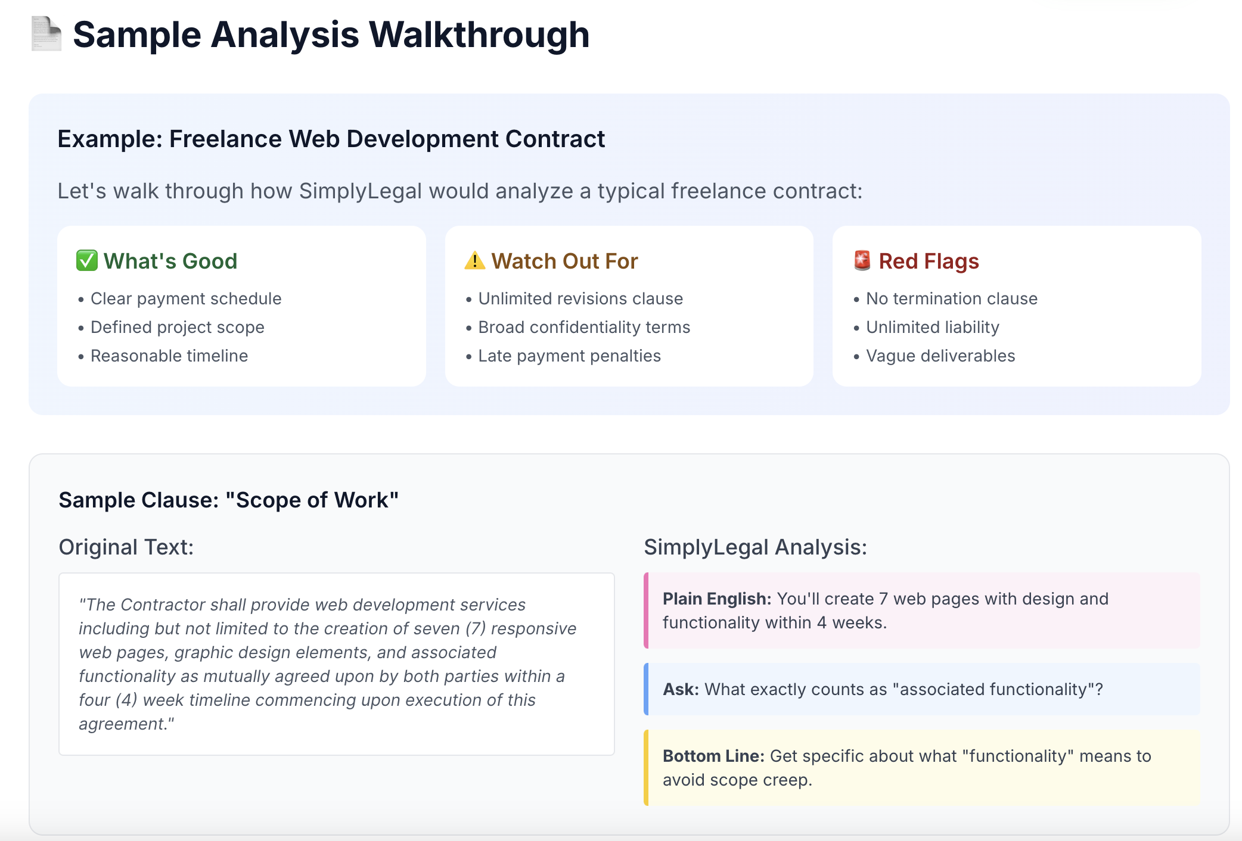Click the yellow warning triangle icon
The height and width of the screenshot is (841, 1242).
475,261
